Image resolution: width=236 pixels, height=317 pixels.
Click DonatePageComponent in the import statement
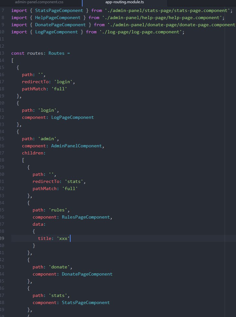click(61, 25)
